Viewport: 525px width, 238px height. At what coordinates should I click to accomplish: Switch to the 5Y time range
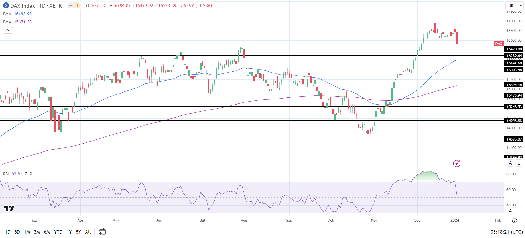(x=78, y=232)
